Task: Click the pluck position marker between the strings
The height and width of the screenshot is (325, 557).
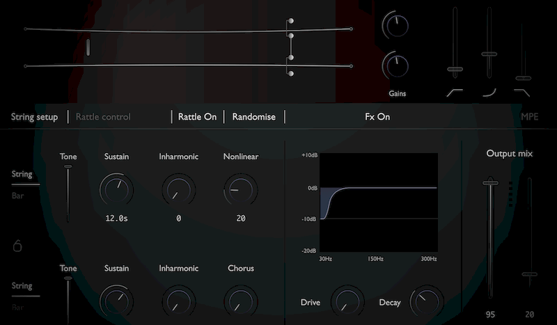Action: tap(88, 47)
